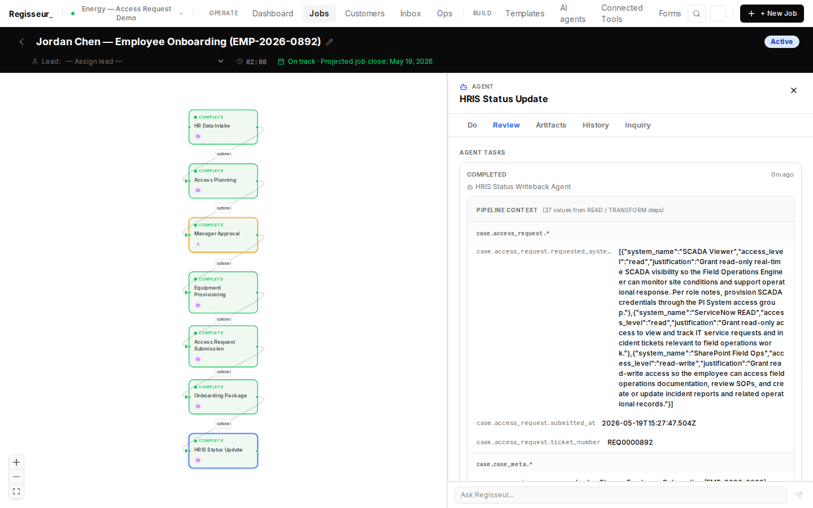This screenshot has width=813, height=508.
Task: Click the green status dot beside the workspace name
Action: (x=73, y=14)
